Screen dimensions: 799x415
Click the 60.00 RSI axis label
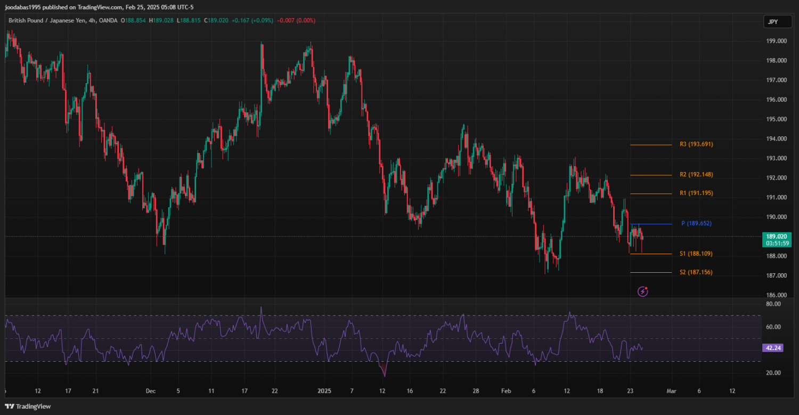(x=773, y=327)
